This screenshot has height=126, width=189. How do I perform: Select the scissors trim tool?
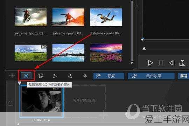click(26, 76)
